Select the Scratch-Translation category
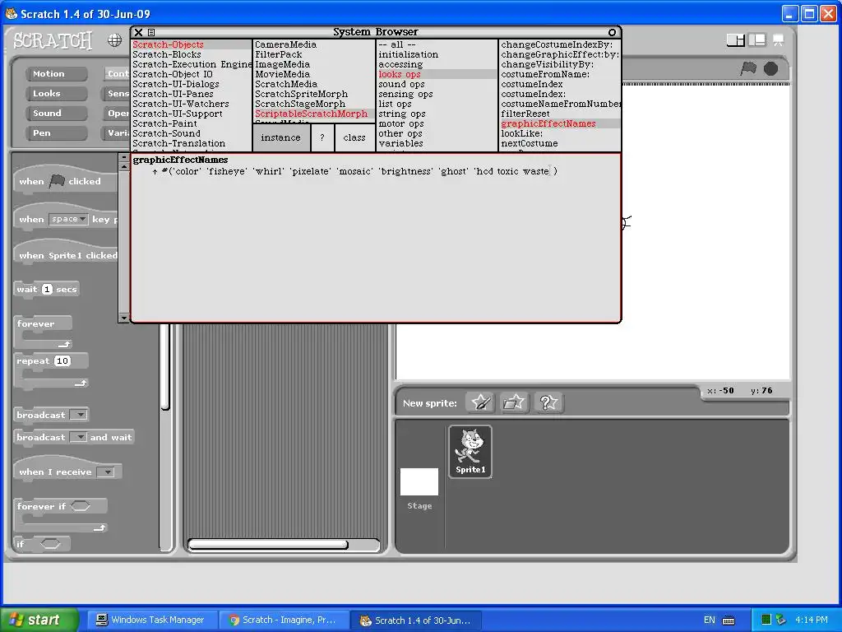Image resolution: width=842 pixels, height=632 pixels. [x=192, y=143]
